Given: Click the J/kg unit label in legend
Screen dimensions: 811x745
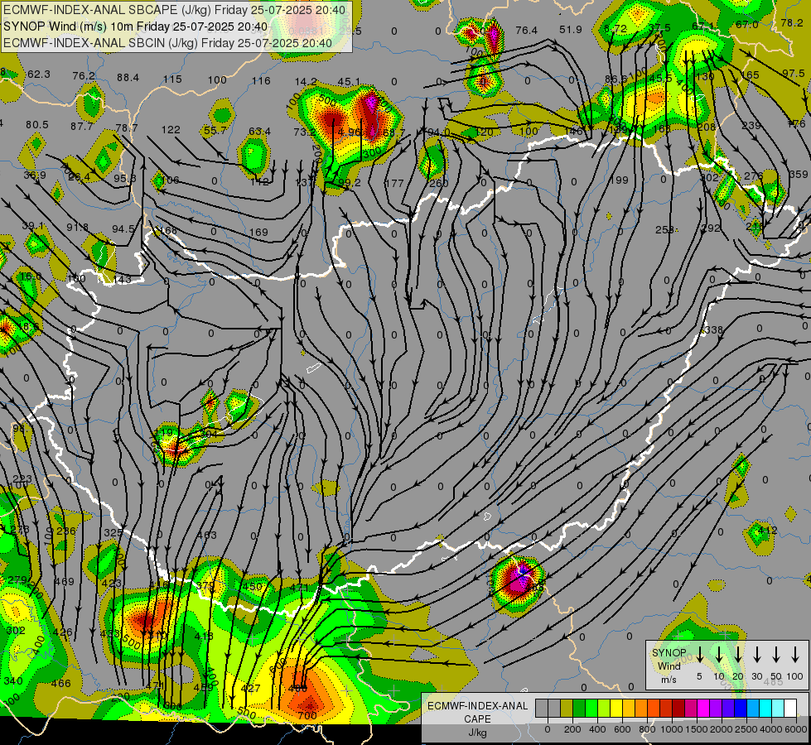Looking at the screenshot, I should point(477,733).
